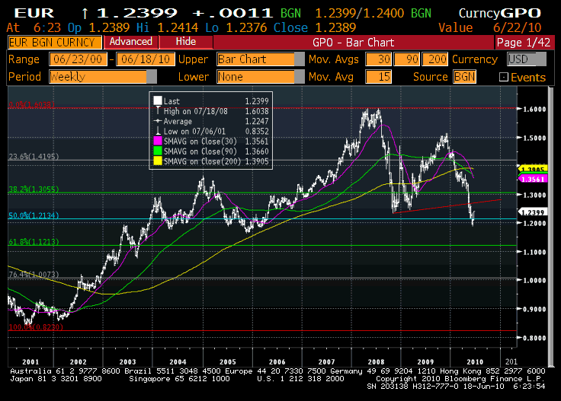Click the 50.0%(1.2134) Fibonacci level label
Image resolution: width=561 pixels, height=401 pixels.
(x=34, y=215)
